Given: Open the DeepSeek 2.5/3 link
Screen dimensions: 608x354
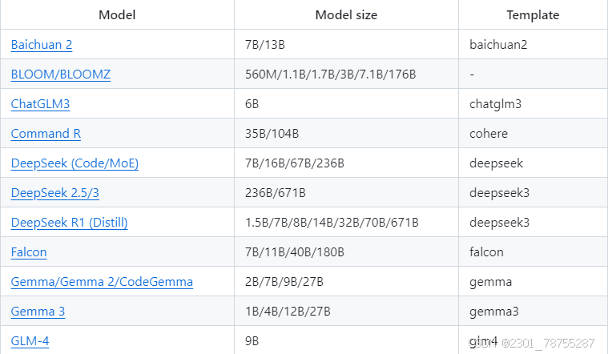Looking at the screenshot, I should click(55, 193).
